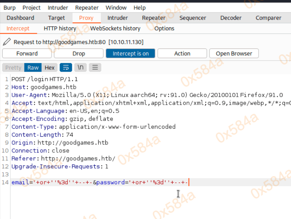Screen dimensions: 291x219
Task: Open the WebSockets history subtab
Action: pyautogui.click(x=115, y=28)
